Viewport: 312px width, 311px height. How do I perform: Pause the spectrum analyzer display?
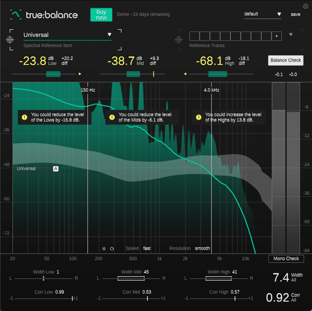pyautogui.click(x=104, y=249)
